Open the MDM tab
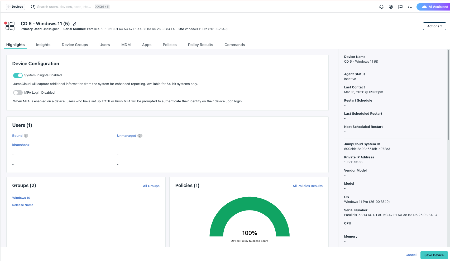450x261 pixels. 126,45
